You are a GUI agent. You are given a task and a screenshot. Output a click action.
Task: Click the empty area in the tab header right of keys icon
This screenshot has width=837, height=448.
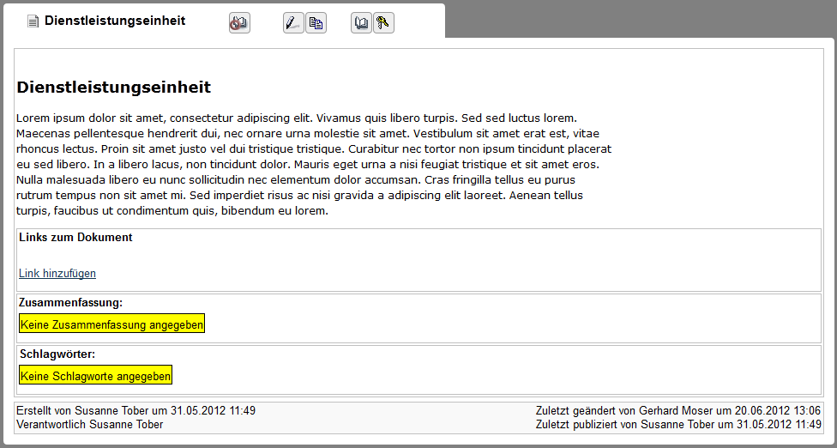pyautogui.click(x=418, y=21)
